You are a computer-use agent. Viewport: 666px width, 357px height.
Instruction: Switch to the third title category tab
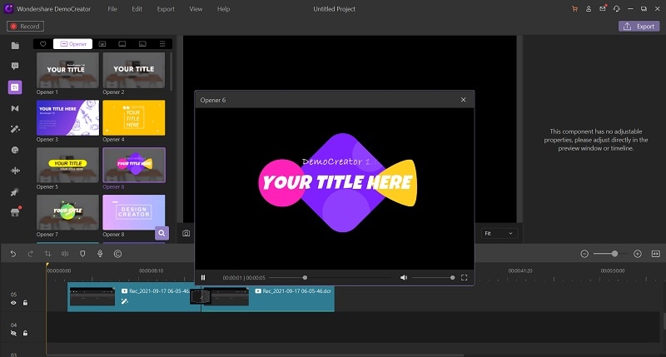[x=122, y=44]
